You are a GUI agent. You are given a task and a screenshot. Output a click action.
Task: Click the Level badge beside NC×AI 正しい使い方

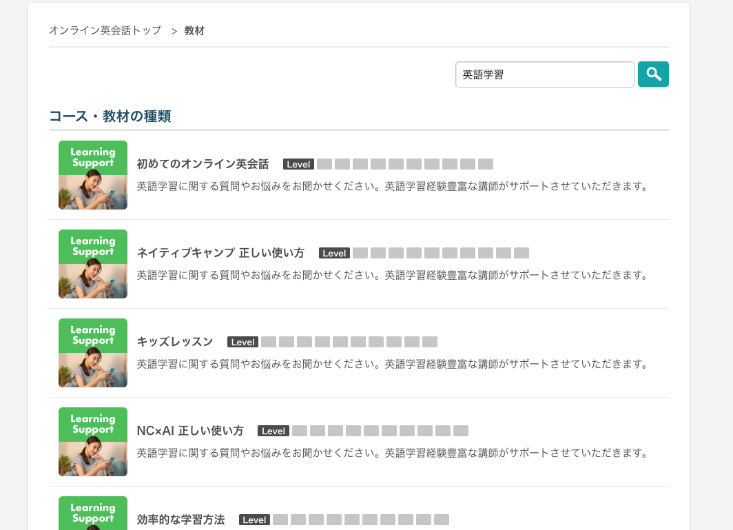point(273,431)
